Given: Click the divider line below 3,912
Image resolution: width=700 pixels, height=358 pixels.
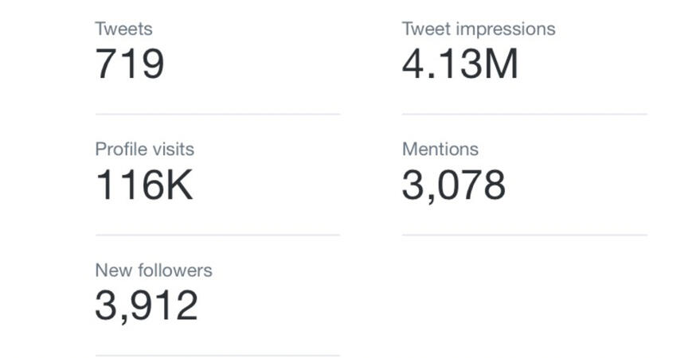Looking at the screenshot, I should (217, 355).
